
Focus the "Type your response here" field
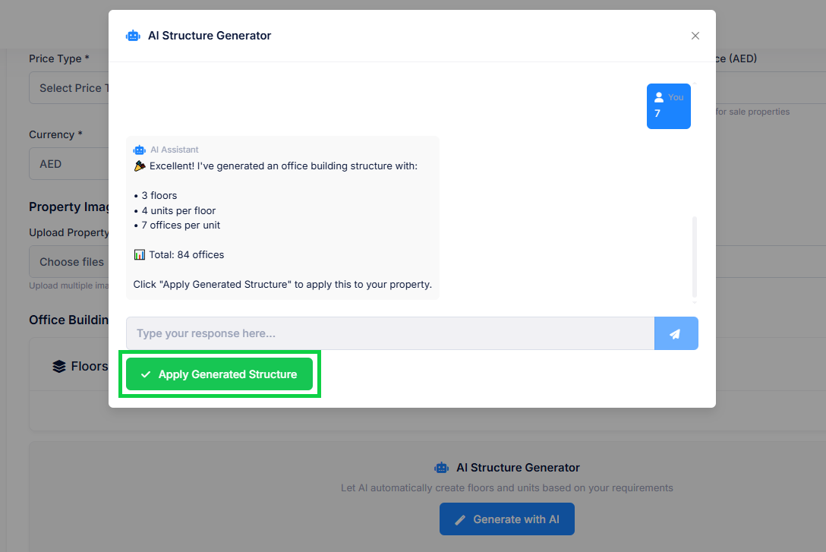(x=389, y=333)
